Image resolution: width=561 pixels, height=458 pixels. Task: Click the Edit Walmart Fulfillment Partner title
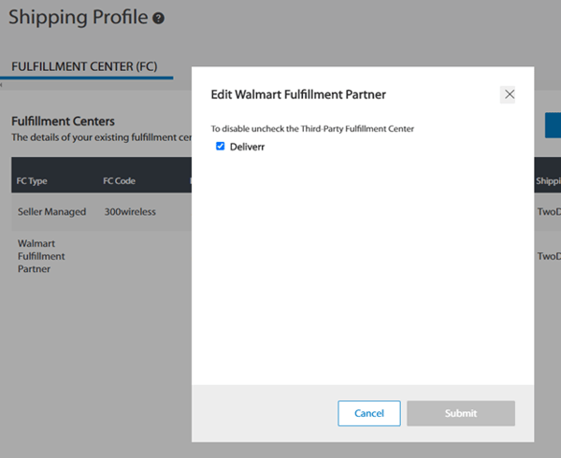click(x=298, y=94)
